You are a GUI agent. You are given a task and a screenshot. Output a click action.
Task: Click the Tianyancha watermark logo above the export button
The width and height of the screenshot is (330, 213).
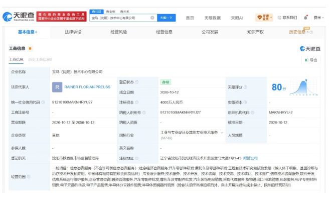(310, 49)
